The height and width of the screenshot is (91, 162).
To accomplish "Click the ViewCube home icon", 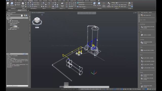I will point(42,15).
